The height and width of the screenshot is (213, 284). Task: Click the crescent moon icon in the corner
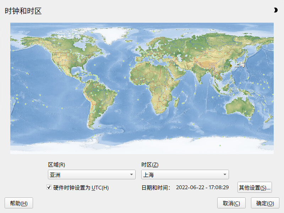point(275,10)
